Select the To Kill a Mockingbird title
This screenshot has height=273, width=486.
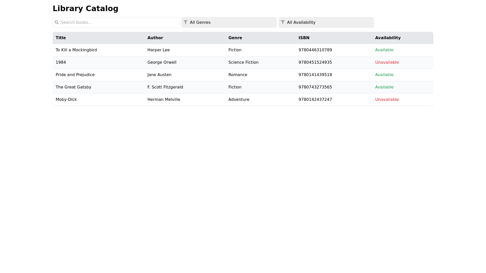[76, 50]
